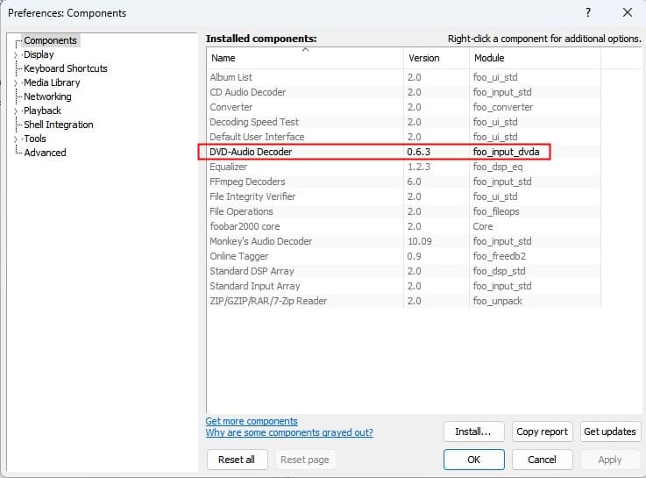
Task: Click the Apply button
Action: [610, 460]
